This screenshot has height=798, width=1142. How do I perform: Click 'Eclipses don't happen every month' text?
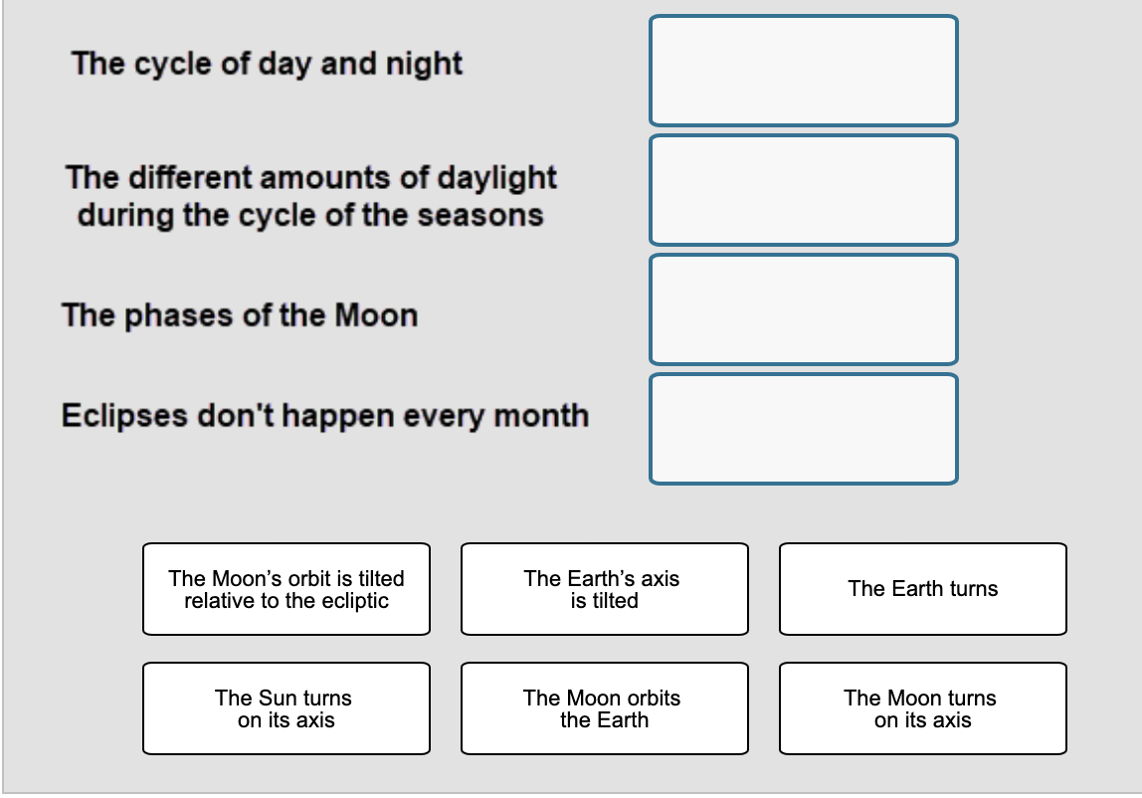(x=326, y=415)
